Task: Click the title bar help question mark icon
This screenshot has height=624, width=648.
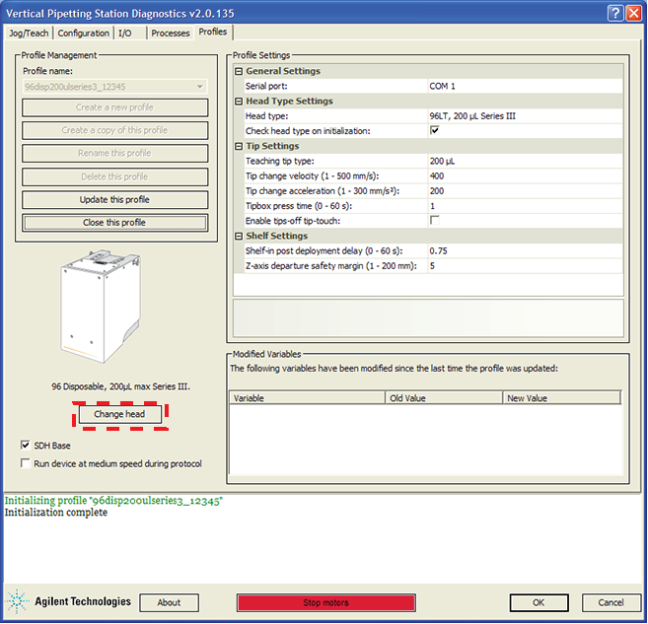Action: [x=614, y=12]
